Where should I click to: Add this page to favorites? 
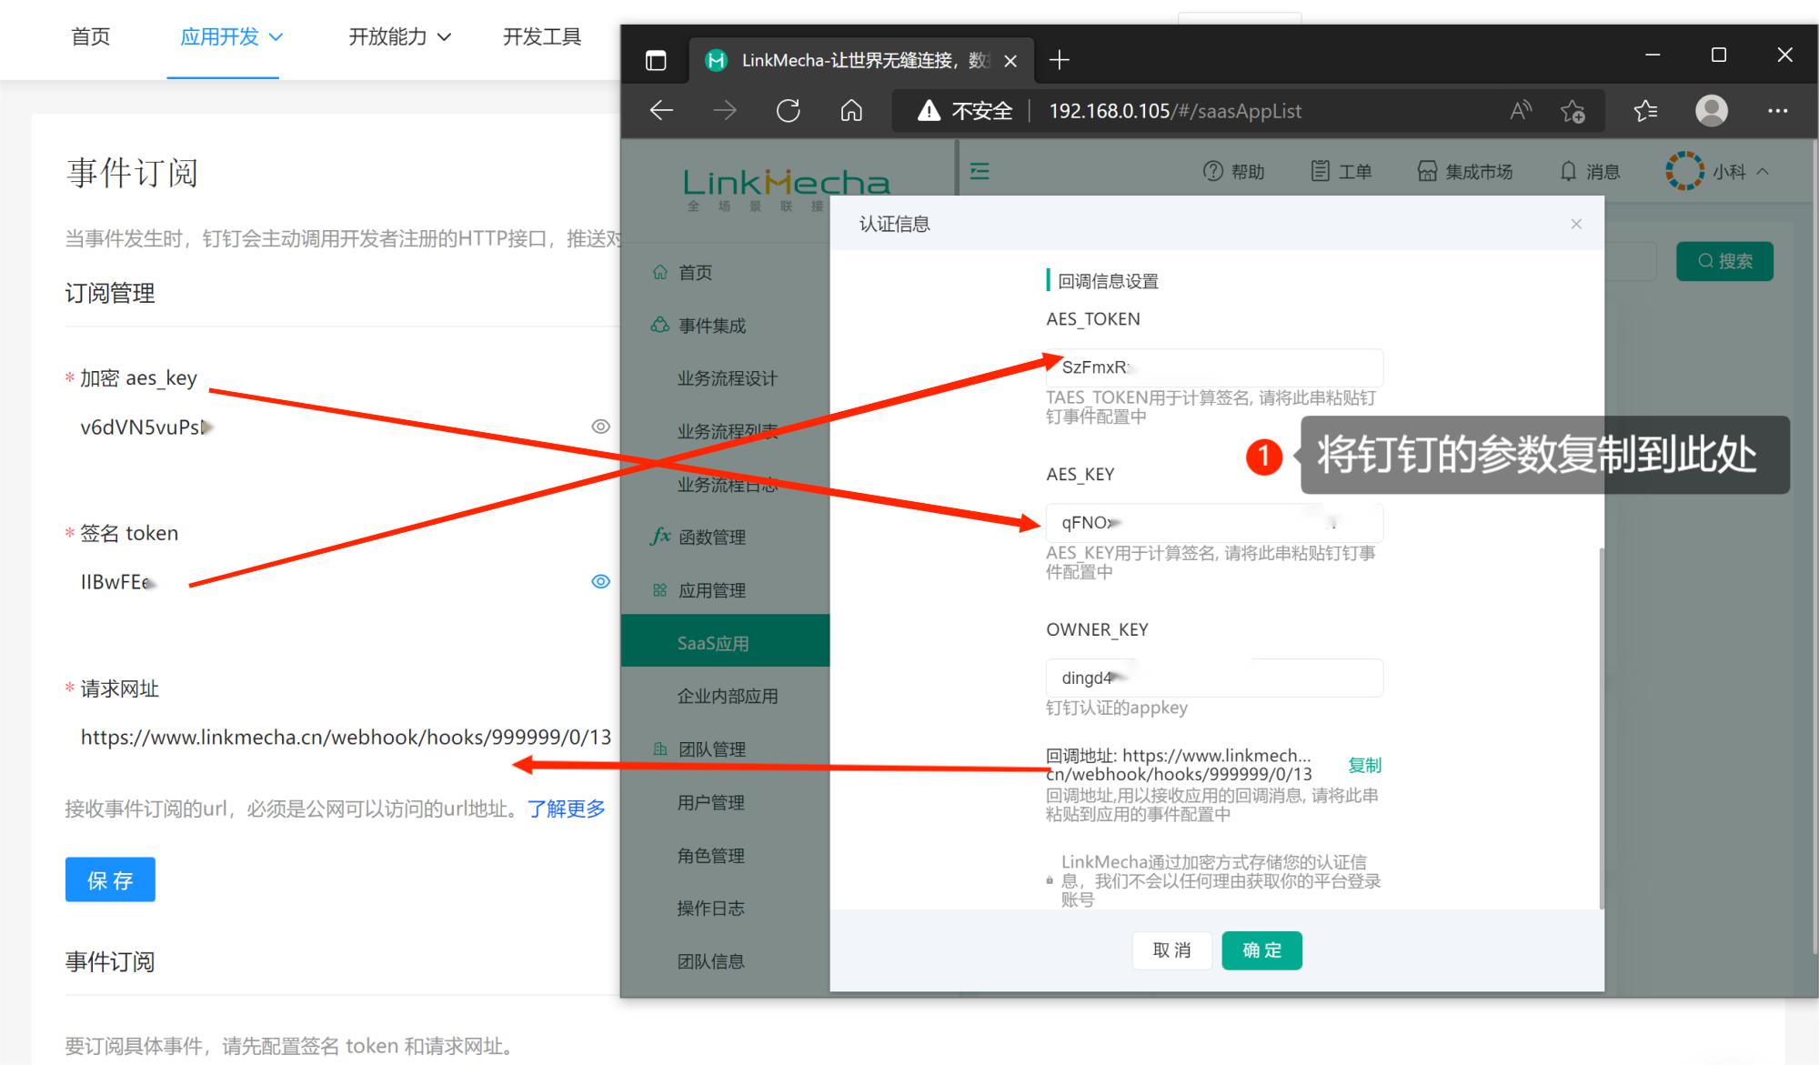pos(1573,111)
